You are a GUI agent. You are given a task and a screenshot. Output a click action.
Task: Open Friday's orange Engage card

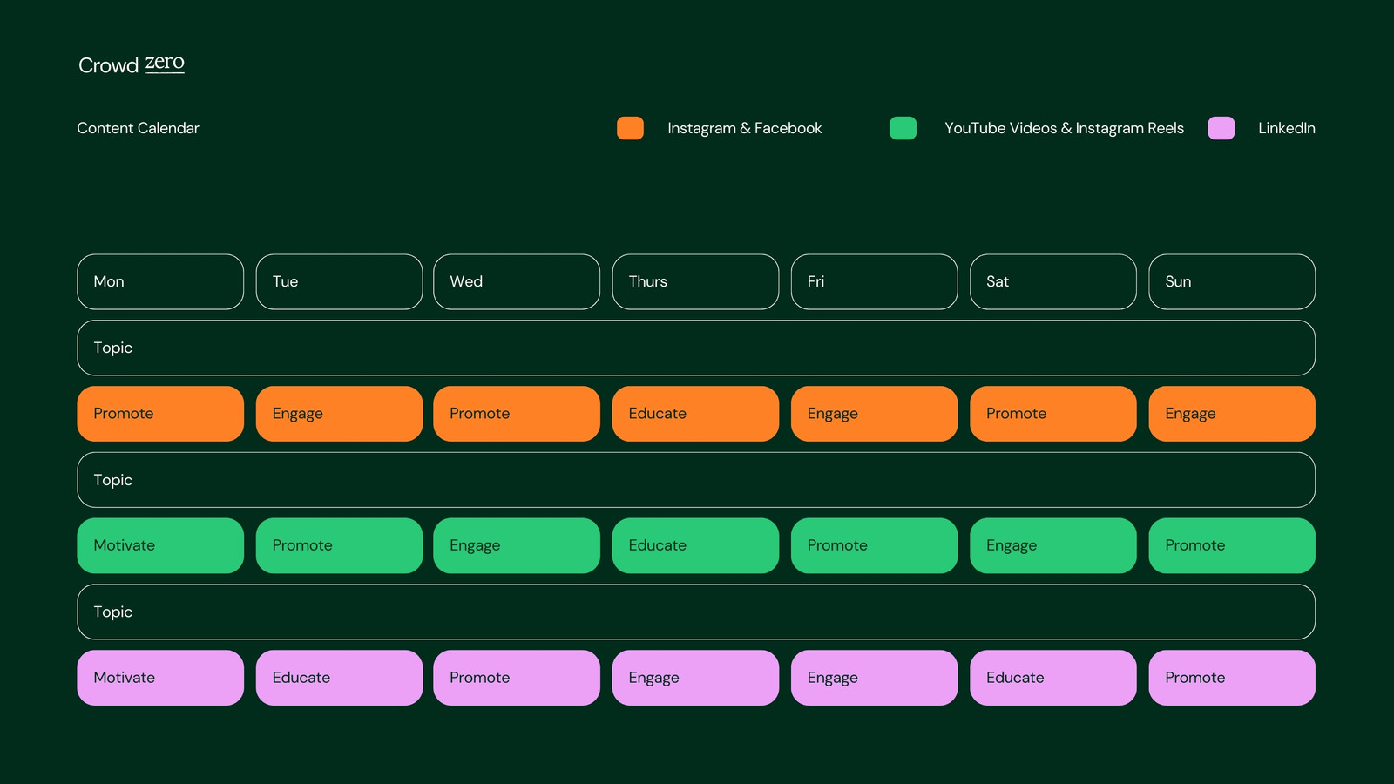pyautogui.click(x=874, y=414)
